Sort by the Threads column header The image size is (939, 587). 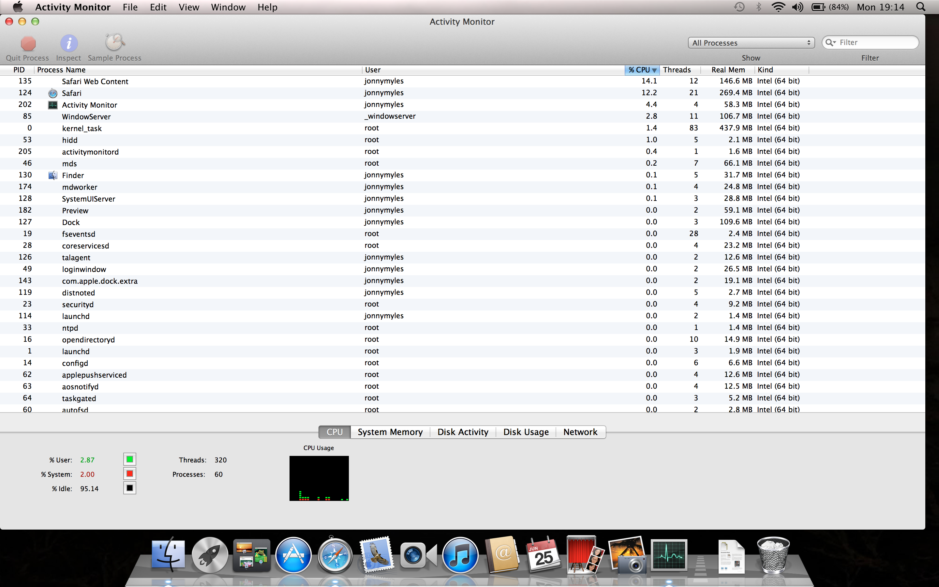pyautogui.click(x=680, y=70)
